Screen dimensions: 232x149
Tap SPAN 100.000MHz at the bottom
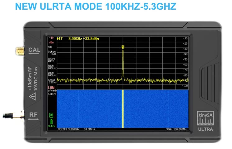click(177, 129)
